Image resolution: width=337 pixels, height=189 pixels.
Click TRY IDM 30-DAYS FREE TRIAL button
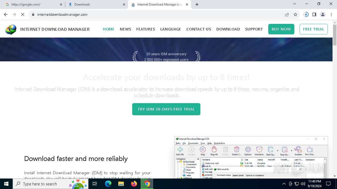pos(166,109)
